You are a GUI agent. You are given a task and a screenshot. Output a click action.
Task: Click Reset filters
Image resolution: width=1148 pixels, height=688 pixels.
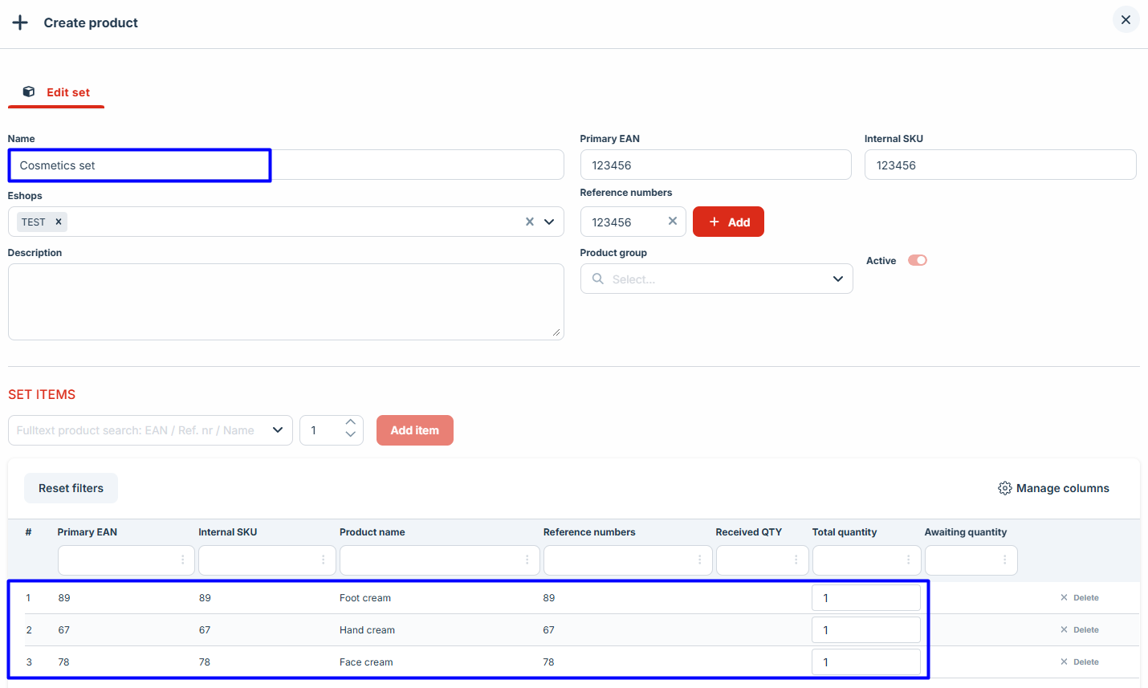point(71,488)
